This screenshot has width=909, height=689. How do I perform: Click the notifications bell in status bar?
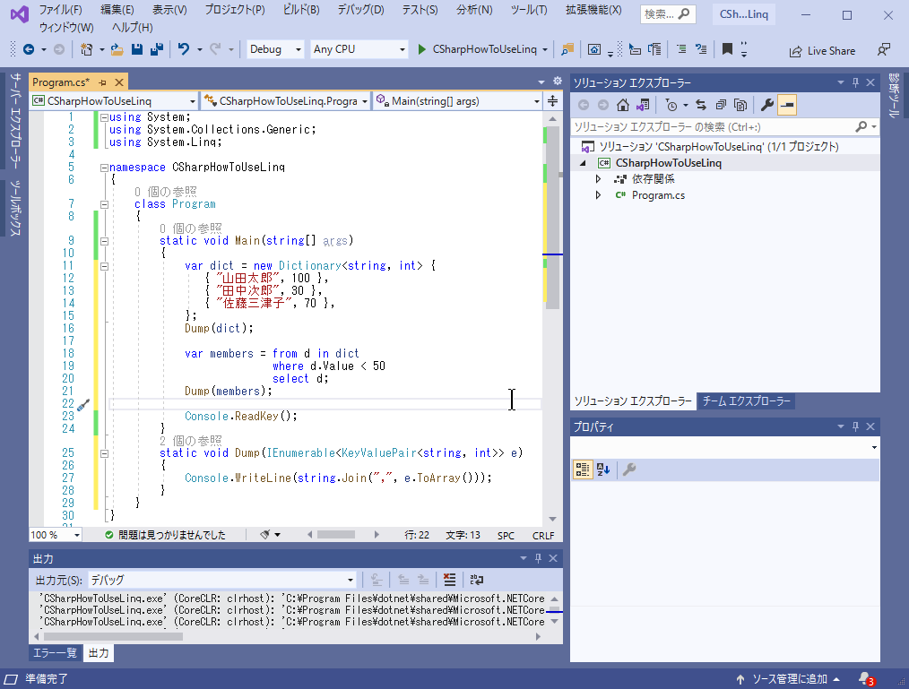[x=866, y=678]
